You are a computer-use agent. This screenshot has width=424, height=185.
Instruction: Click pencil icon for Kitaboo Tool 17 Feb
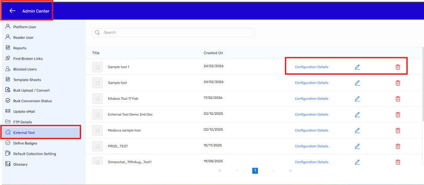357,99
